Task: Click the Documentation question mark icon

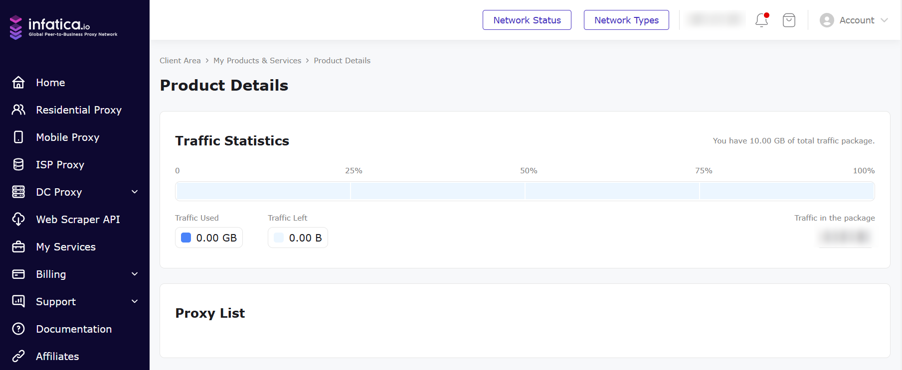Action: tap(18, 329)
